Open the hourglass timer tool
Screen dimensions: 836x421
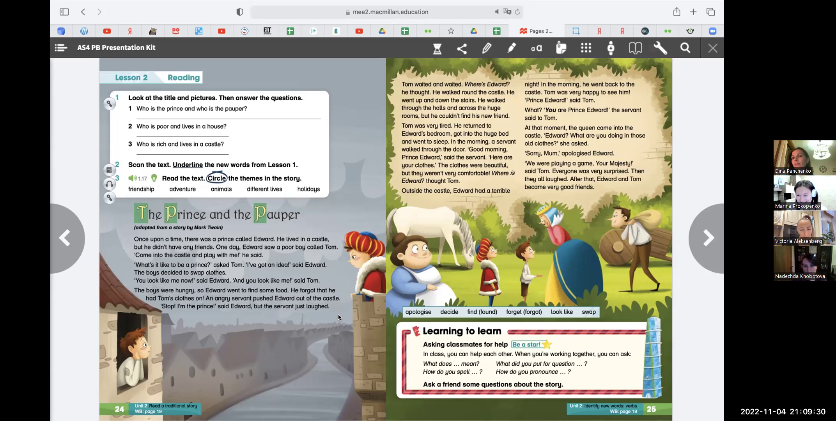coord(437,48)
